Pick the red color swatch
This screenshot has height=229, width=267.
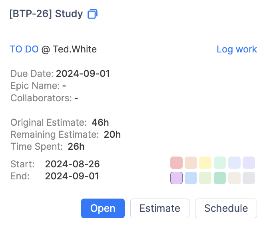tap(176, 163)
